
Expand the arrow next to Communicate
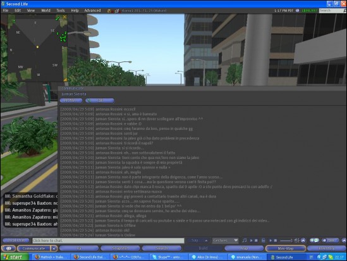click(x=54, y=248)
